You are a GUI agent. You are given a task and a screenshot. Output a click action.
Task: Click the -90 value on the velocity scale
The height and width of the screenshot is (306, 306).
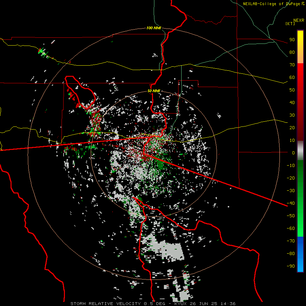point(291,266)
